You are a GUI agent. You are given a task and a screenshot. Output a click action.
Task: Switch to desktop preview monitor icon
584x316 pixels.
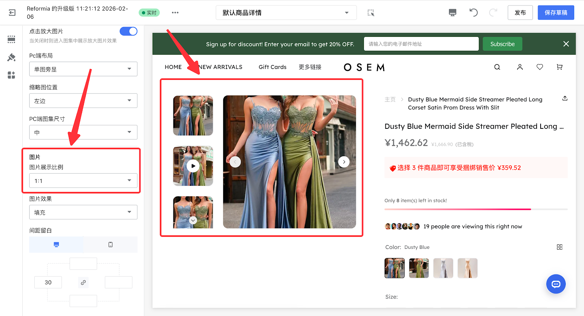[453, 13]
